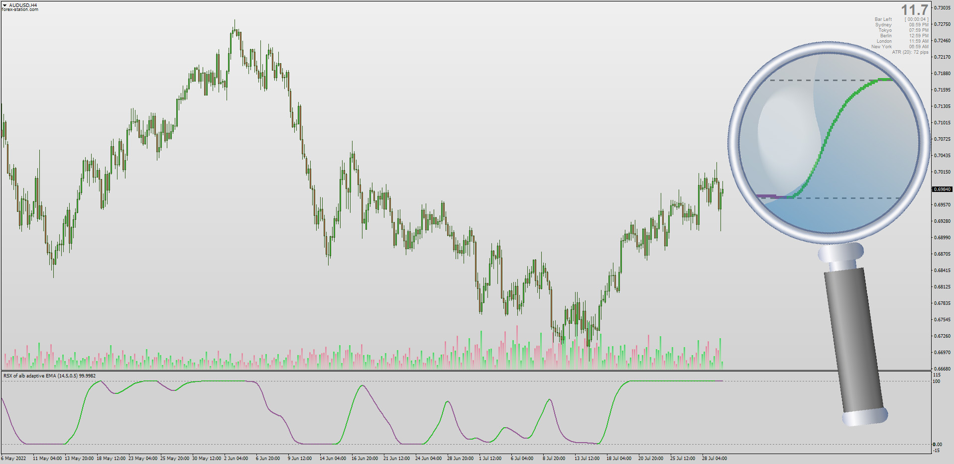Click the 14 Jun 04:00 time label
Screen dimensions: 954x464
tap(333, 459)
